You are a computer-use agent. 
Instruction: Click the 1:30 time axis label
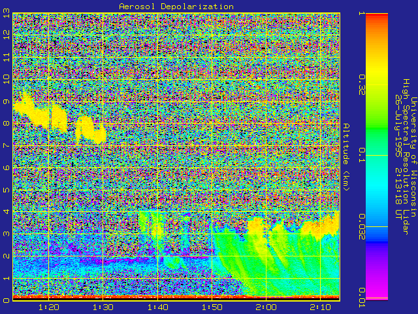pos(103,307)
